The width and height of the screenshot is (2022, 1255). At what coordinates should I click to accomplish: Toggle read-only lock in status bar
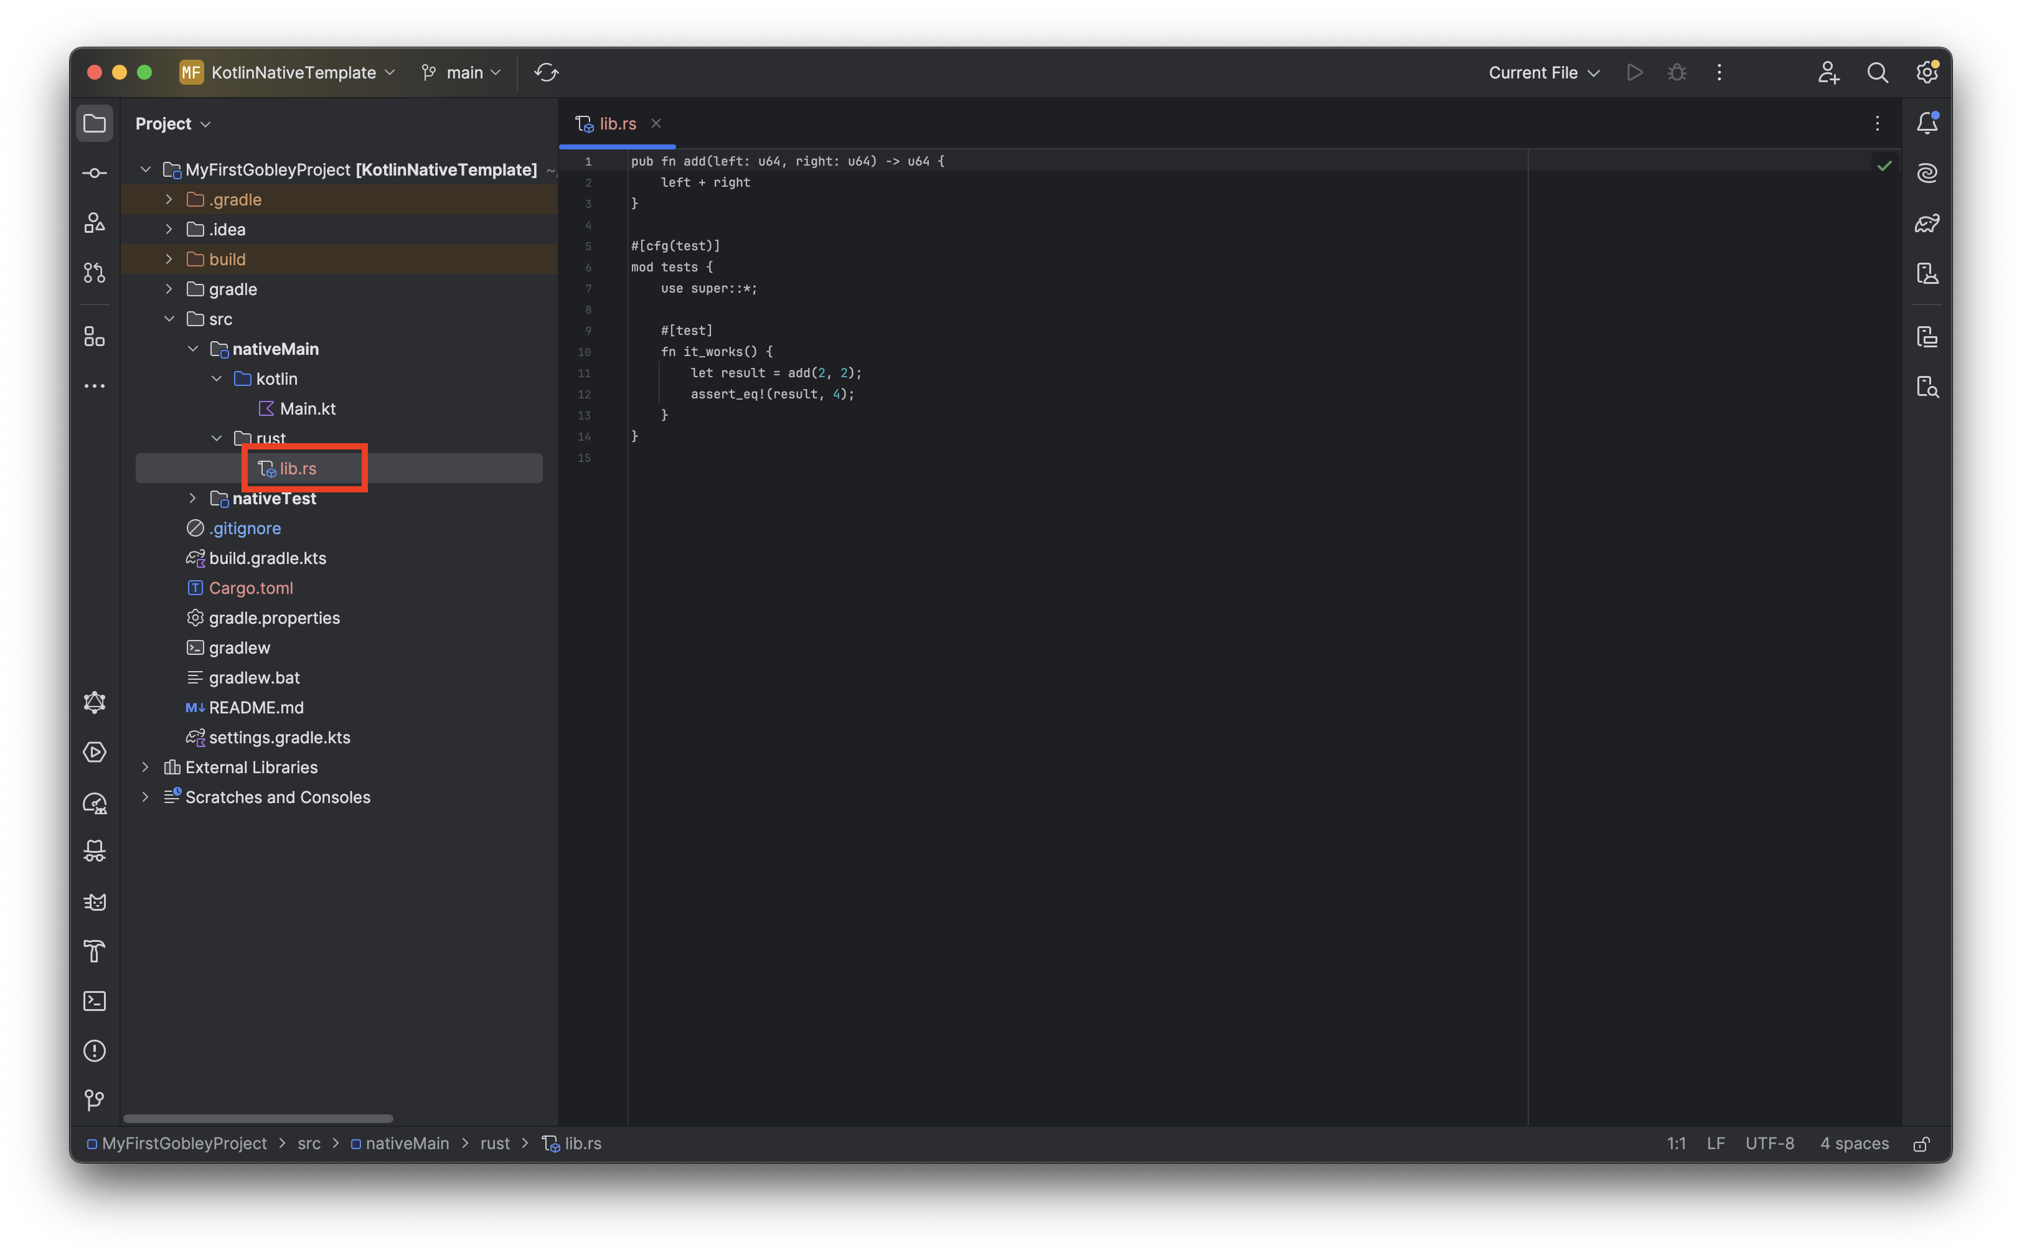(1921, 1144)
